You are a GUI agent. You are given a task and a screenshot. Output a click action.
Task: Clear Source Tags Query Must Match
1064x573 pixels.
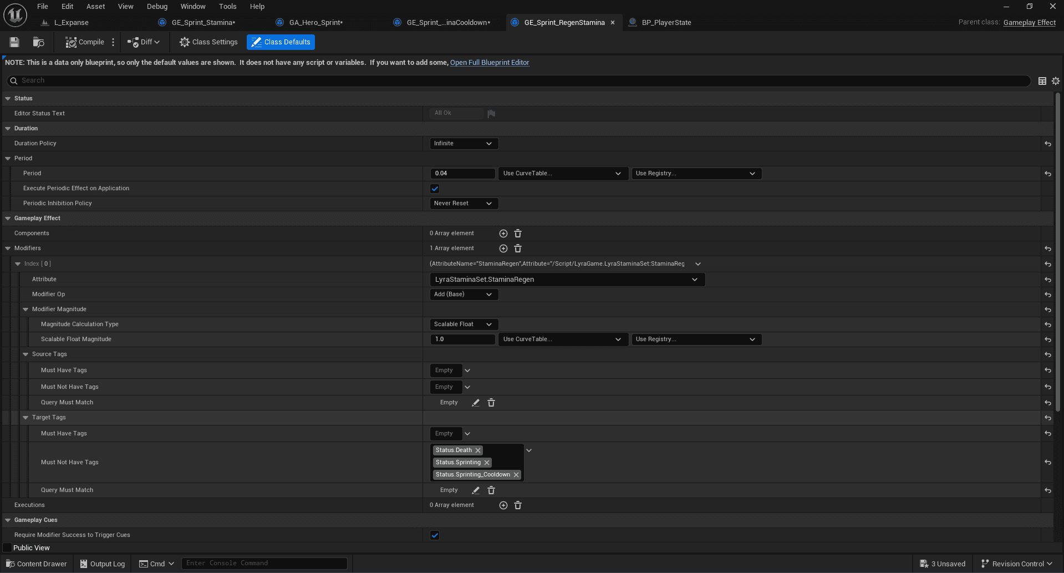(x=491, y=403)
